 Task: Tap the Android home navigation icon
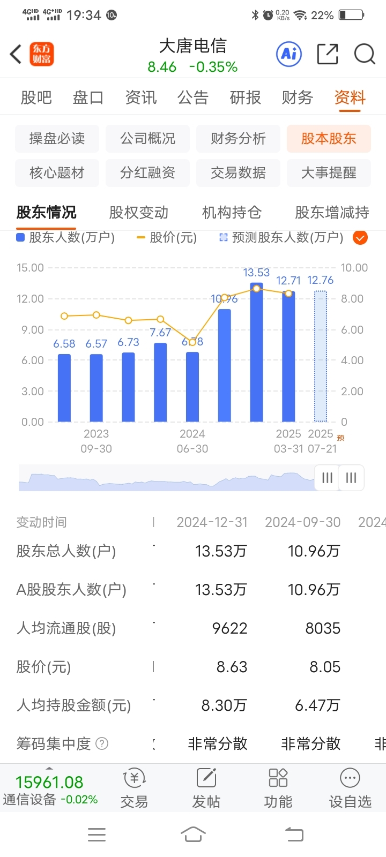click(x=193, y=835)
